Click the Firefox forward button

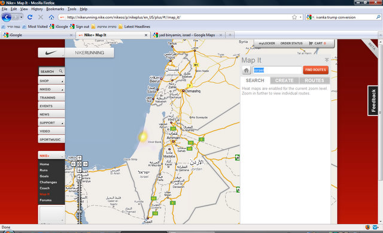coord(16,17)
